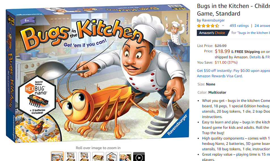Open the "bugs in the kitchen" keyword link
This screenshot has height=161, width=270.
(254, 33)
